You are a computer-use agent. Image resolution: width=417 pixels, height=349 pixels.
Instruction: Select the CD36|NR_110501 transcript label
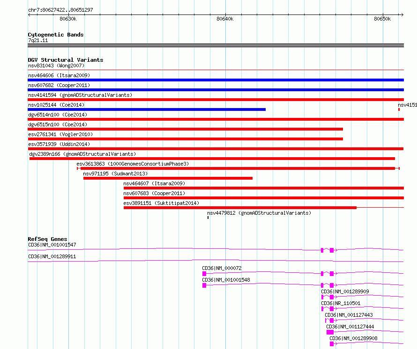click(341, 303)
